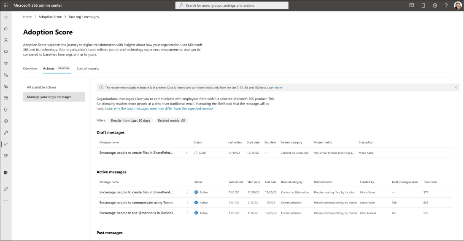Screen dimensions: 464x241
Task: Click Draft status of draft message
Action: point(200,153)
